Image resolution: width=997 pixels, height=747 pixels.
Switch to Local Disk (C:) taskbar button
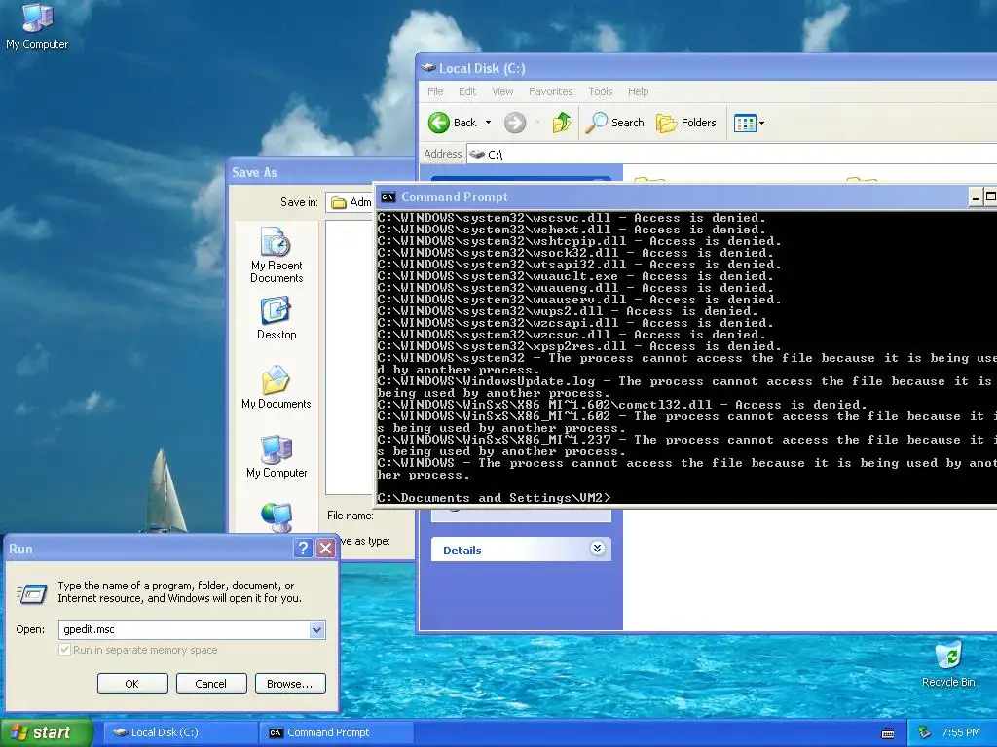point(180,732)
